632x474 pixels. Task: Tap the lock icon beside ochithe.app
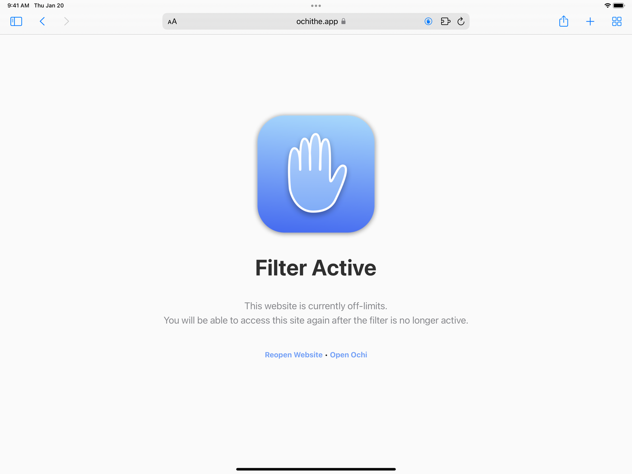(344, 21)
